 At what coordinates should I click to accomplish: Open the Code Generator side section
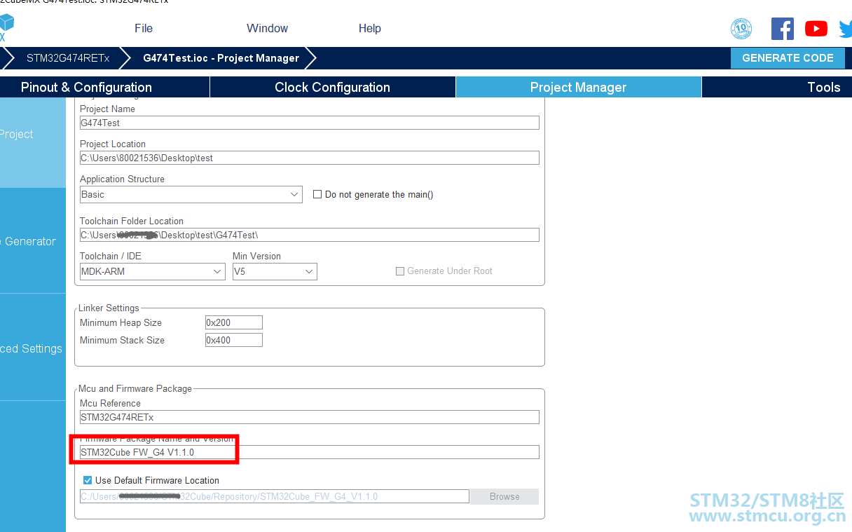point(33,241)
